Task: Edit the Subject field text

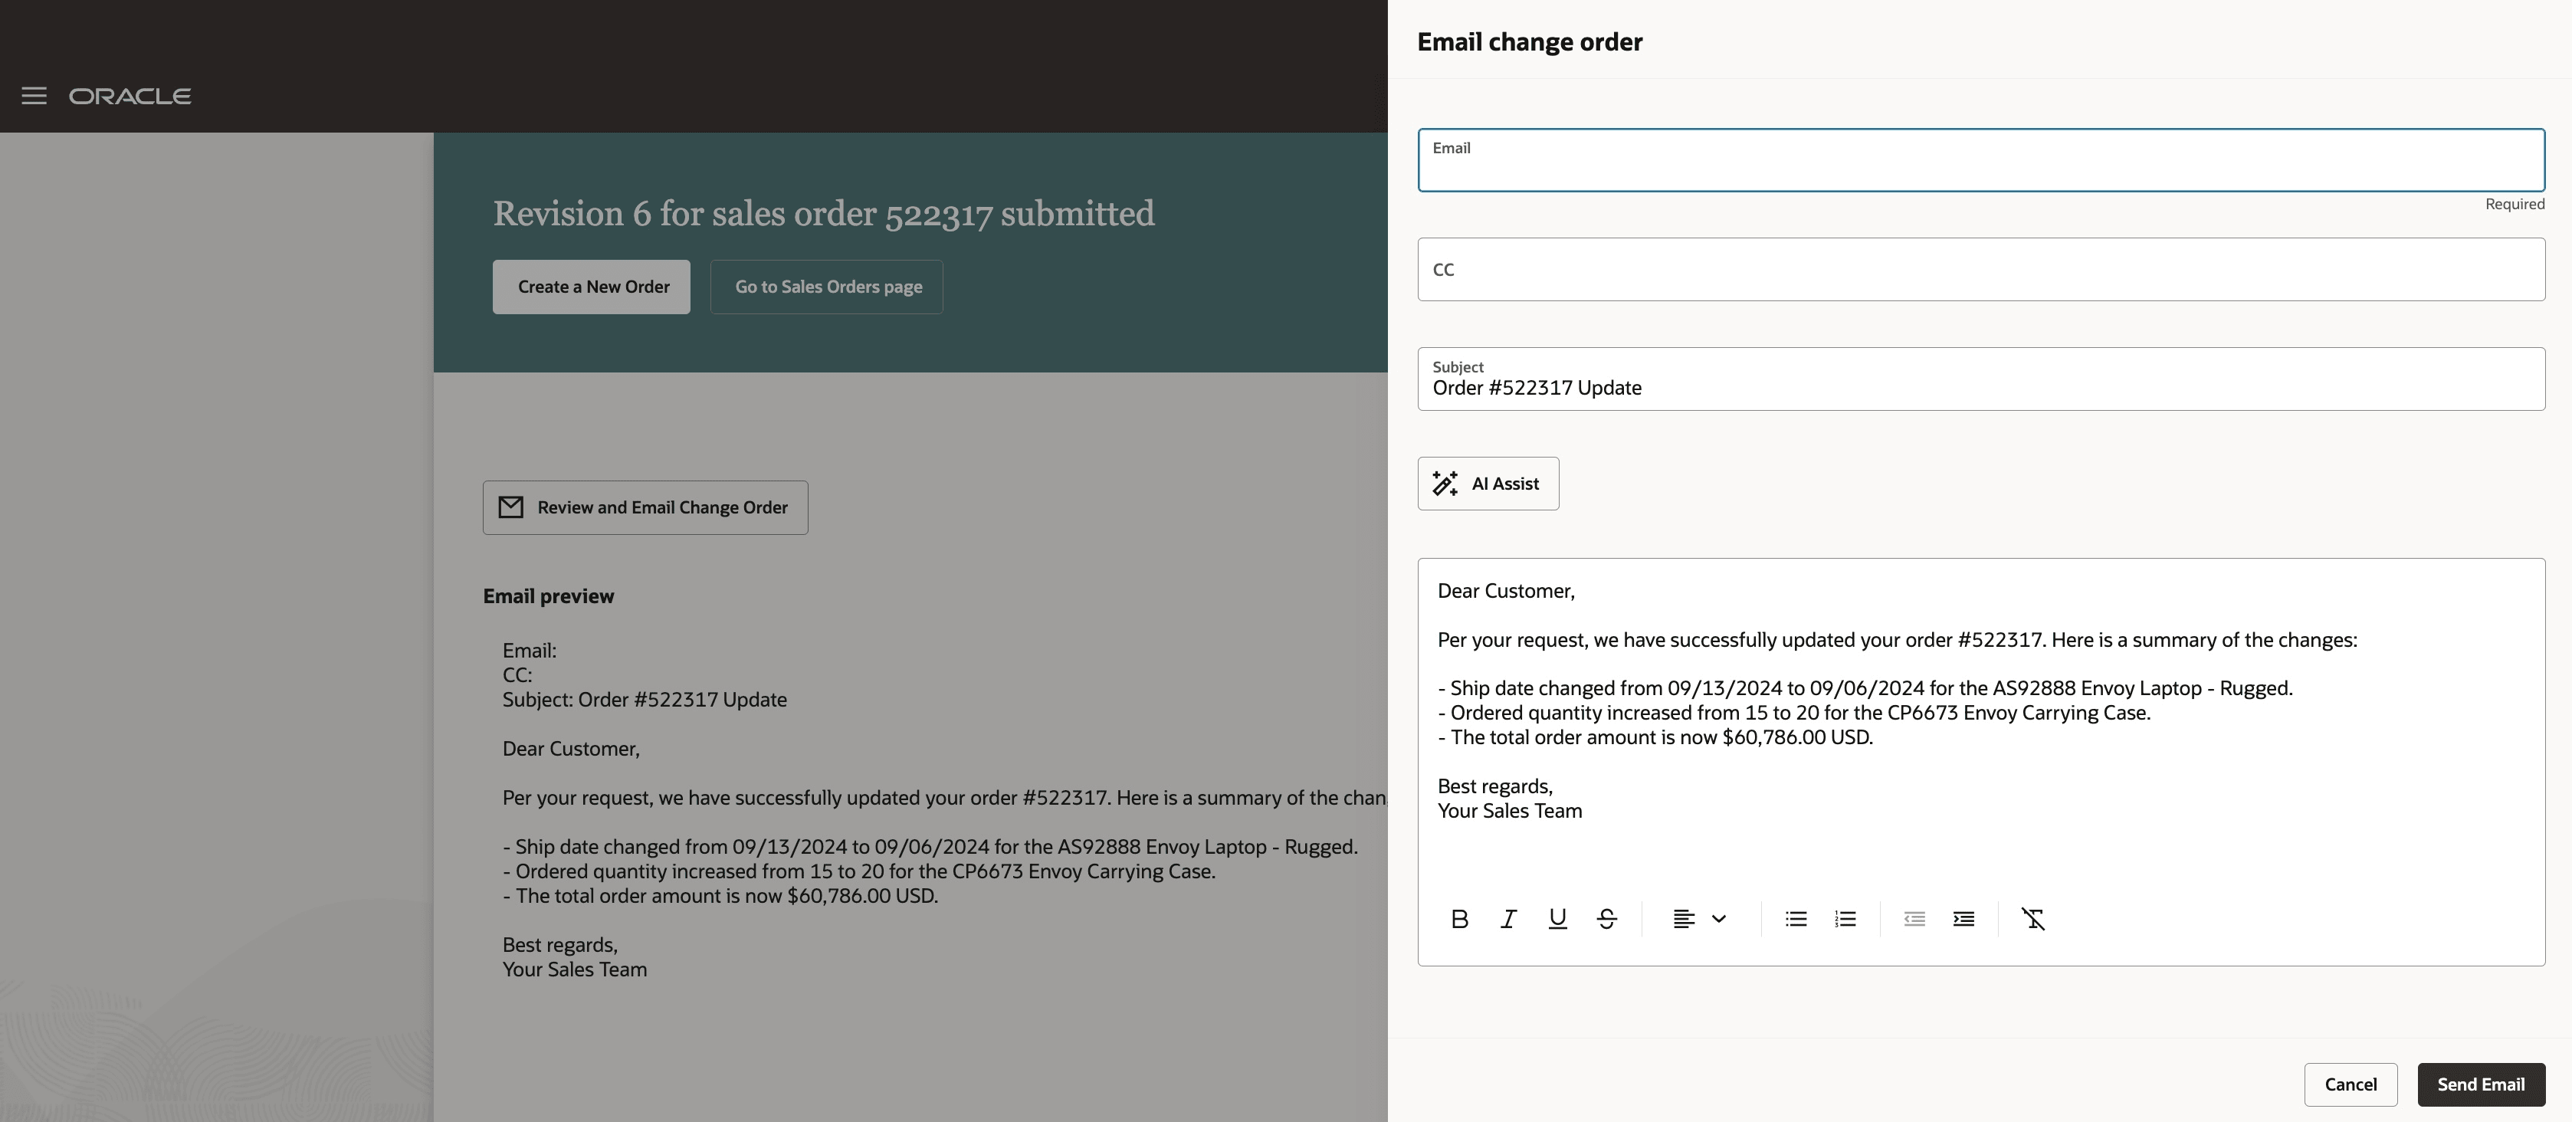Action: 1980,387
